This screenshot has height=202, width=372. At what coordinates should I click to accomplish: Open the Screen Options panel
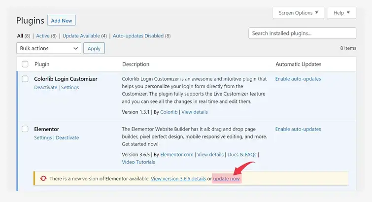[298, 13]
